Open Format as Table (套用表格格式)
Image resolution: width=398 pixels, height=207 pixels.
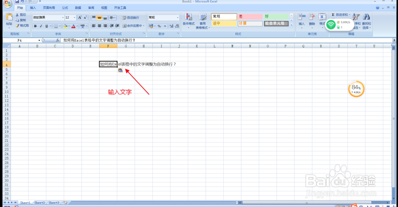click(203, 21)
